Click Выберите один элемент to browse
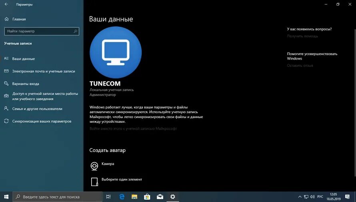 point(122,179)
